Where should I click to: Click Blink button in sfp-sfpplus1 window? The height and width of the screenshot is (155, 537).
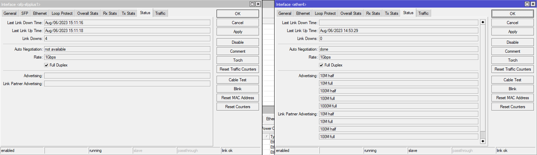click(x=238, y=89)
